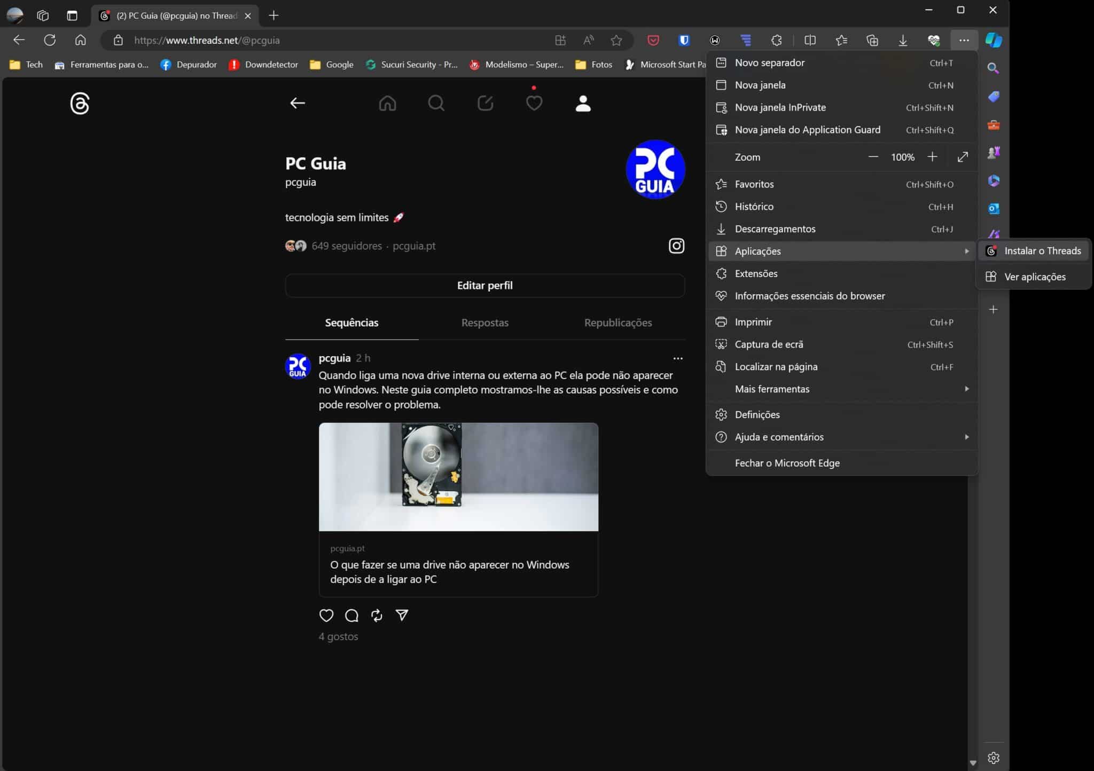Open post options three-dot menu
The image size is (1094, 771).
coord(677,358)
